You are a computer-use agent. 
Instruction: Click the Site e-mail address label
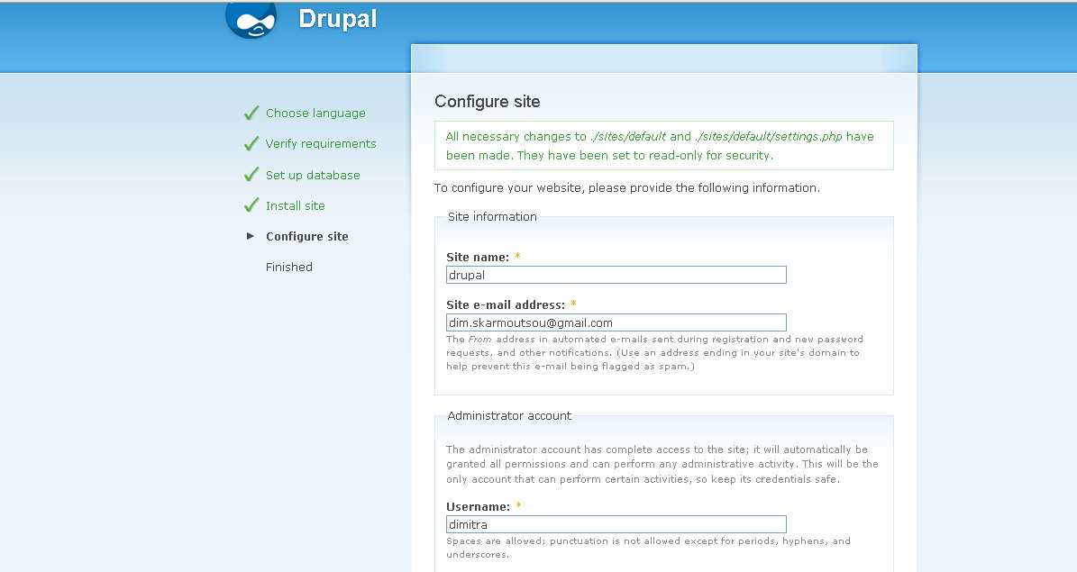[506, 304]
